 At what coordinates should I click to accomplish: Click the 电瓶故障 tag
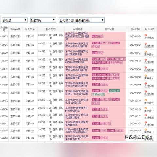(115, 75)
